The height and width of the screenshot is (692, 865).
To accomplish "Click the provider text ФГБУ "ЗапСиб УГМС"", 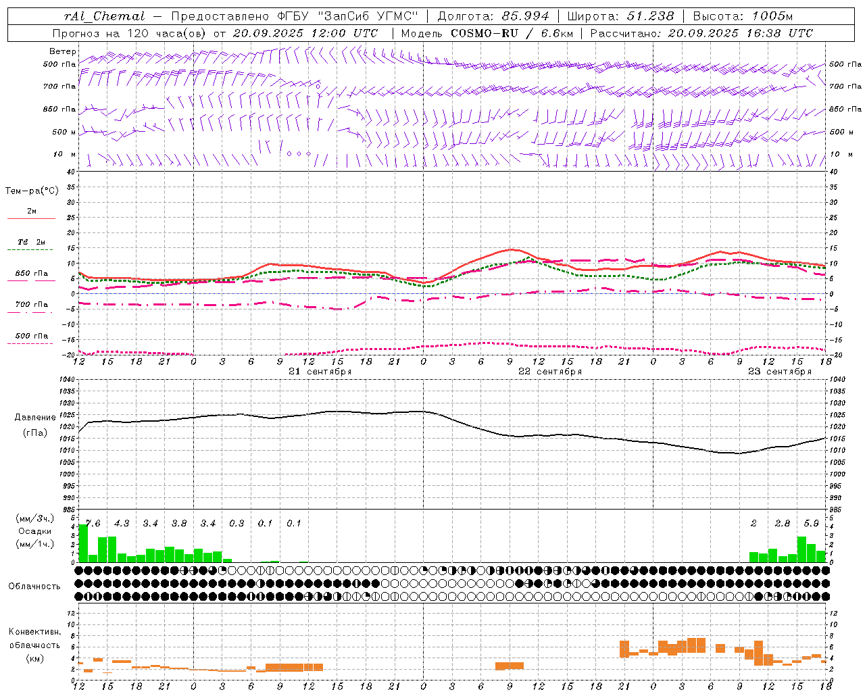I will pos(349,16).
